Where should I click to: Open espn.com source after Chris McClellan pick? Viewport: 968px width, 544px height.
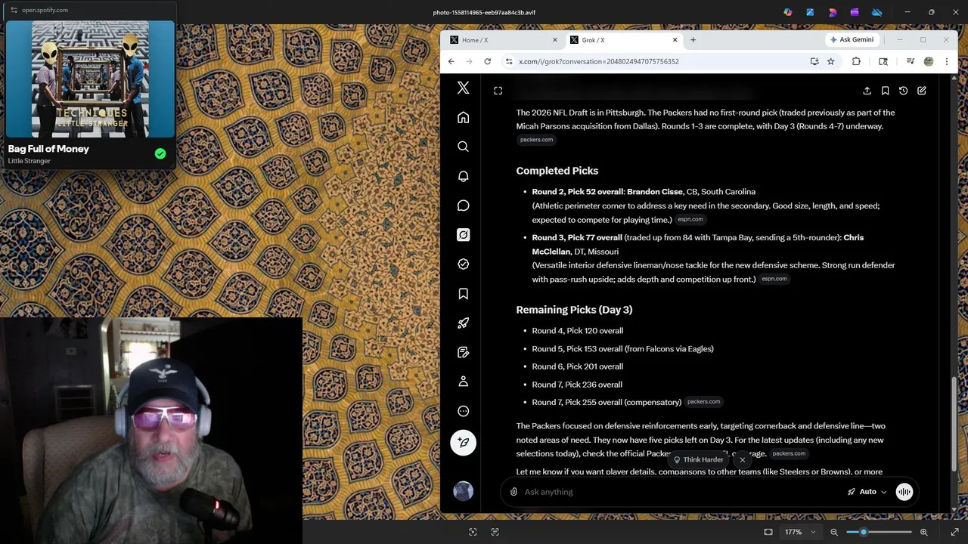pyautogui.click(x=774, y=279)
